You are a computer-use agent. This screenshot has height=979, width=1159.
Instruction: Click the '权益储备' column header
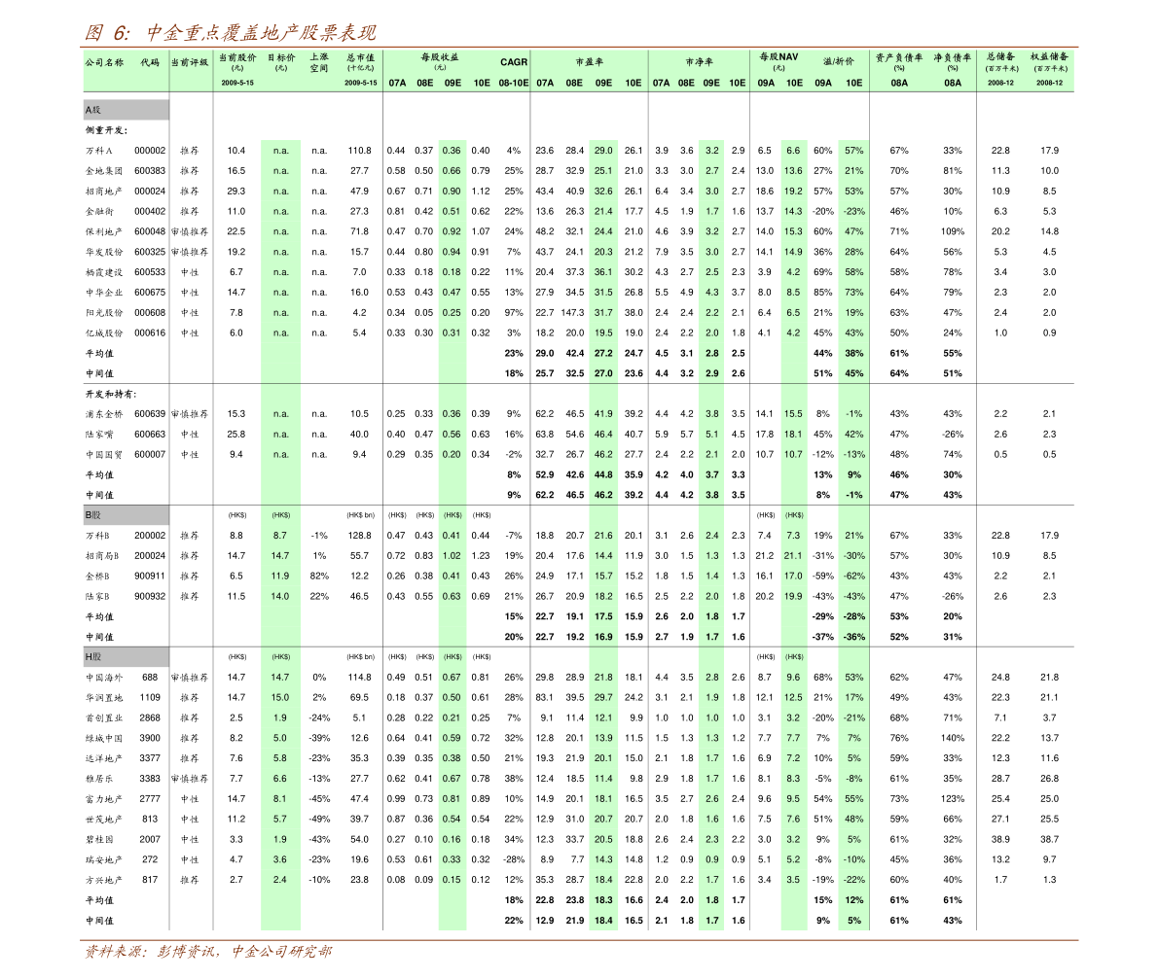coord(1050,56)
